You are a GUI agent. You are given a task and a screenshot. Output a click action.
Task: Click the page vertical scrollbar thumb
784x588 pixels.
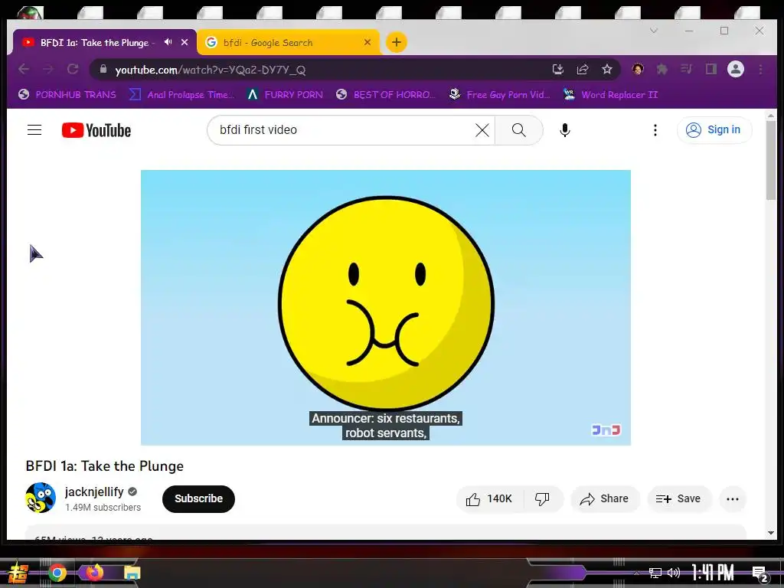(770, 160)
